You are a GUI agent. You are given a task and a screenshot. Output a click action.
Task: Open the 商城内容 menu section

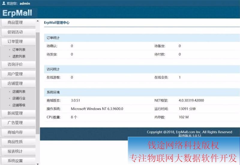(x=18, y=132)
